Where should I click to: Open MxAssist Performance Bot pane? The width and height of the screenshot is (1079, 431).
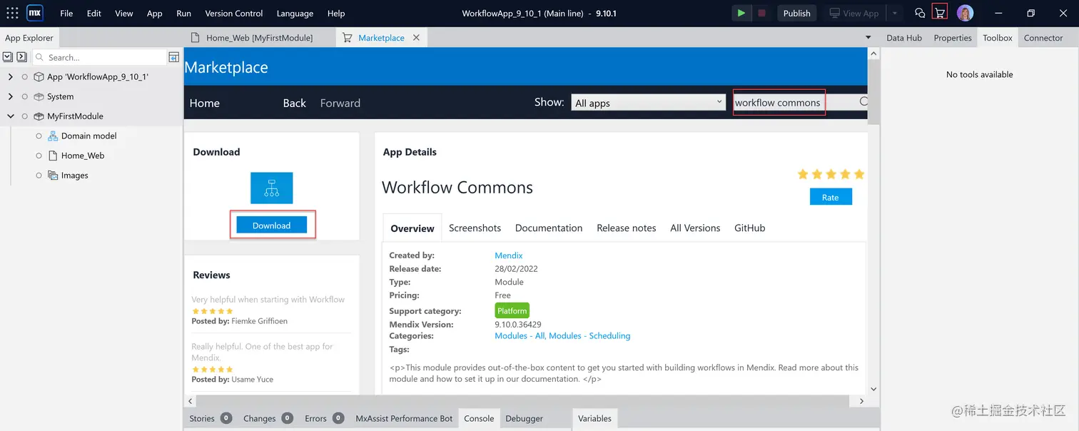point(404,418)
